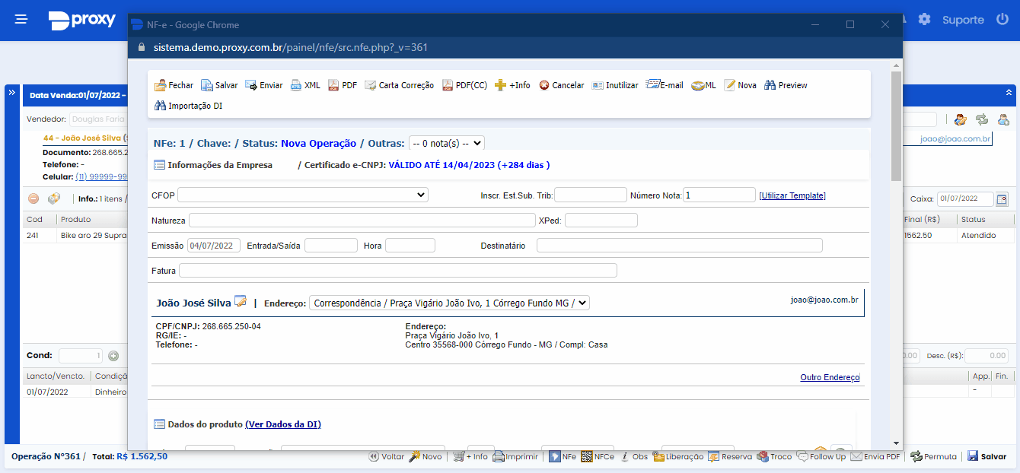Click the Emissão date field
The image size is (1020, 473).
(x=214, y=245)
